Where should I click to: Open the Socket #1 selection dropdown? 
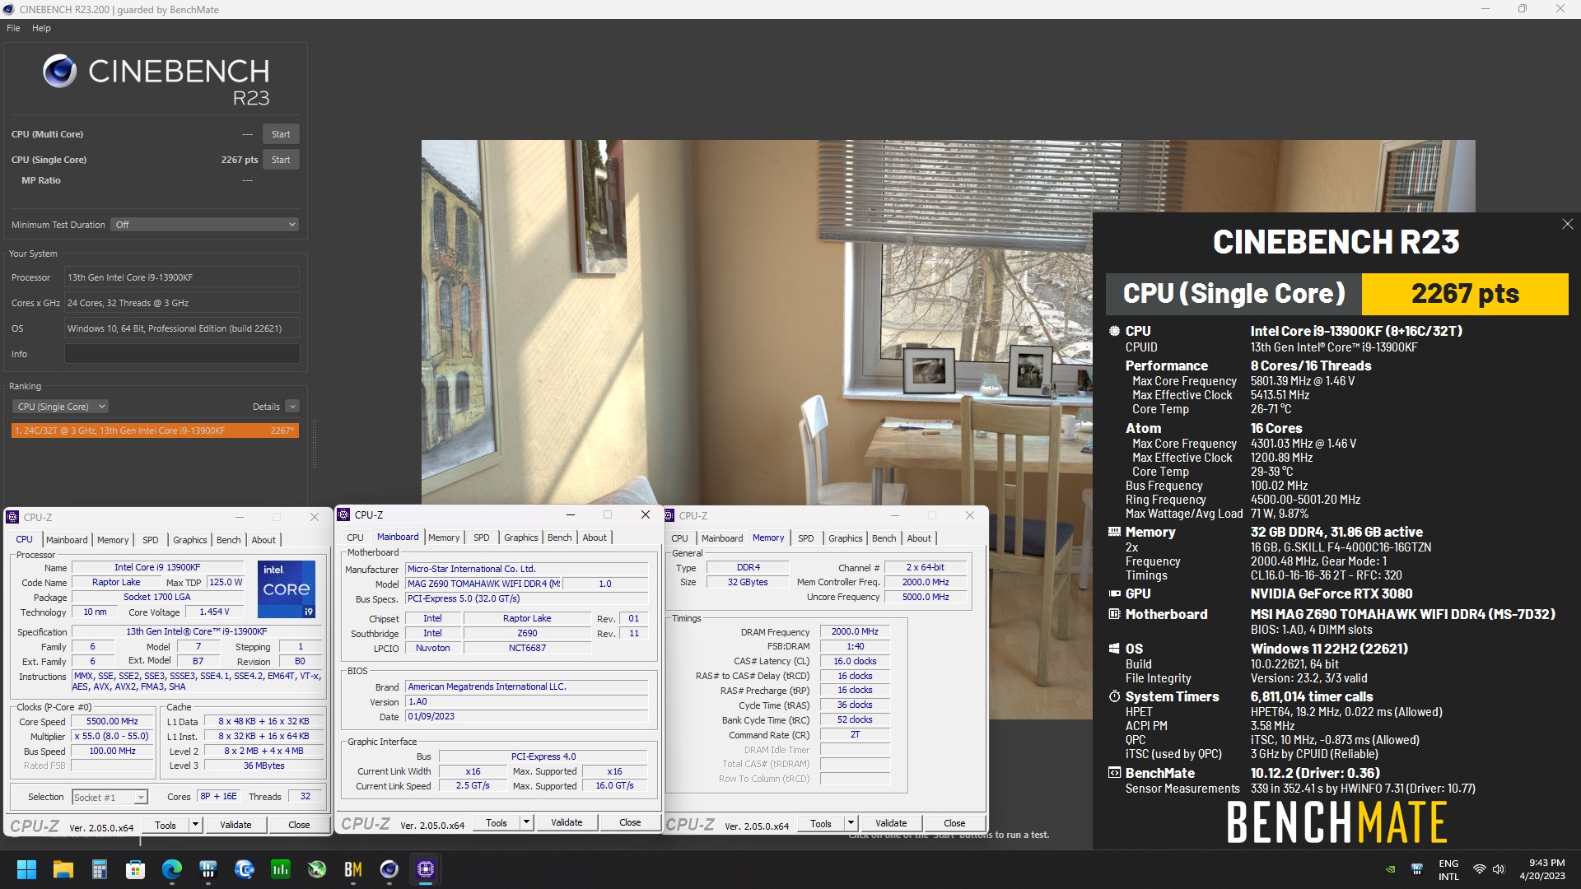tap(110, 797)
